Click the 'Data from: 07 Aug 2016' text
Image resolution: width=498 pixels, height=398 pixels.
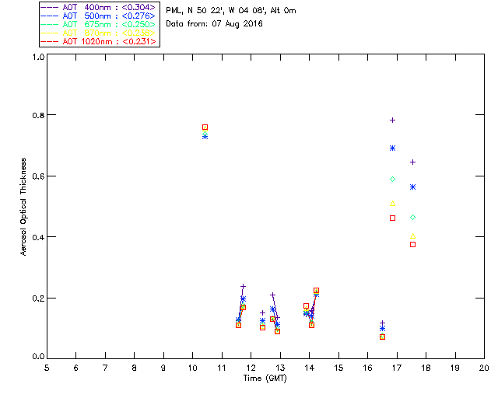coord(215,24)
